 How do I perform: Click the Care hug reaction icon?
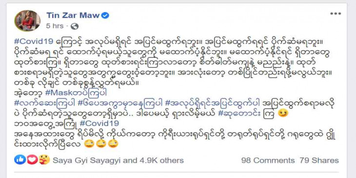(44, 160)
